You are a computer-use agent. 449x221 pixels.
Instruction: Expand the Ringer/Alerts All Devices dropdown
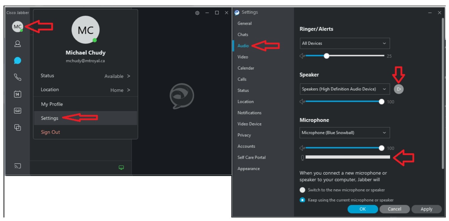point(344,43)
